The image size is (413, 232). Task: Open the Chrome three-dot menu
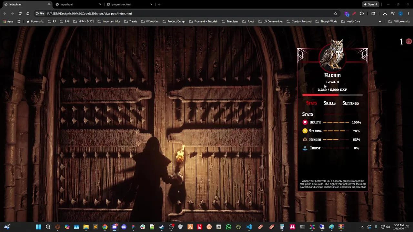click(x=408, y=14)
